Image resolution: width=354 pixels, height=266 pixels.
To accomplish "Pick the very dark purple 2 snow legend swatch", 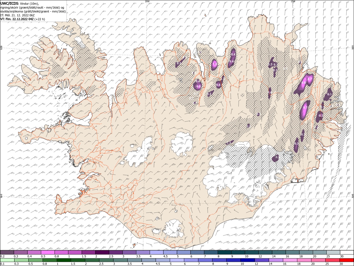I will 102,252.
